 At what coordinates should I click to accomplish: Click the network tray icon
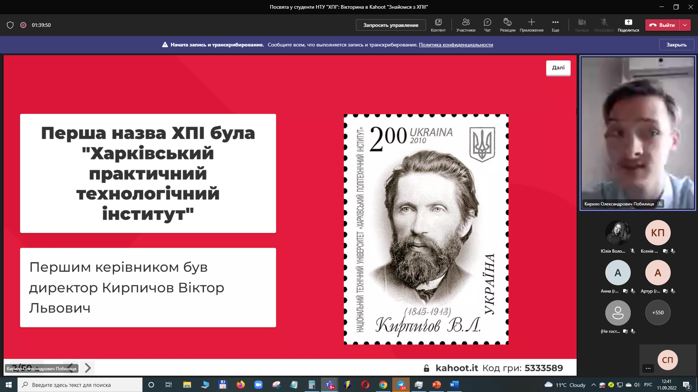[x=620, y=385]
